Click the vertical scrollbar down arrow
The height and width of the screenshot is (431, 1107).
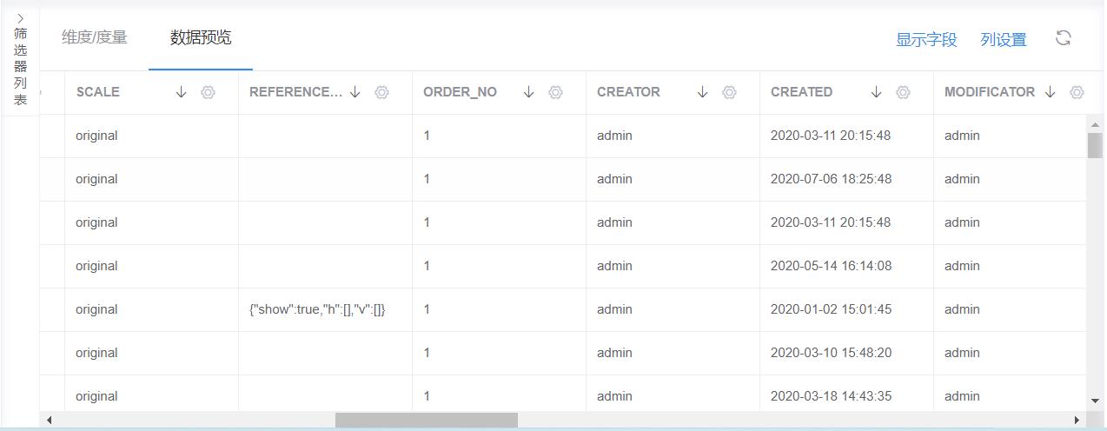coord(1095,401)
